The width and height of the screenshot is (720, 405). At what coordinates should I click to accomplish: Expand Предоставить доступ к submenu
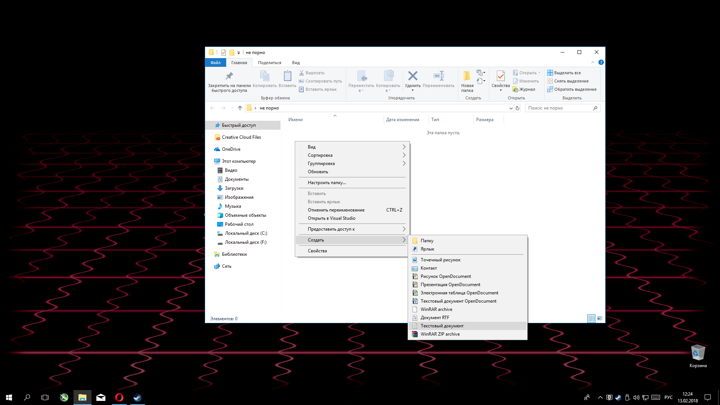click(x=352, y=229)
